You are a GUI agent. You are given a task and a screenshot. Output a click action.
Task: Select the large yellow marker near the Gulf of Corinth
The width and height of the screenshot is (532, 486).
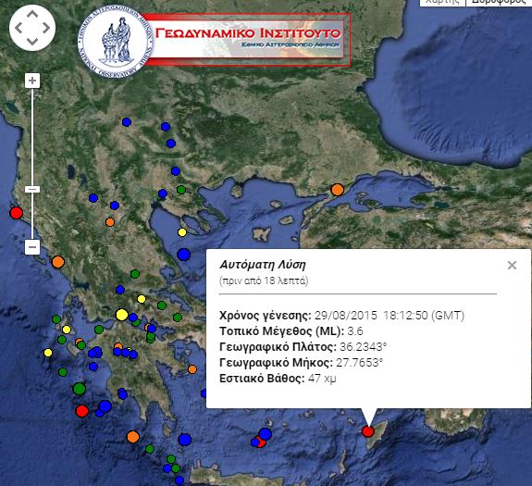pos(122,315)
